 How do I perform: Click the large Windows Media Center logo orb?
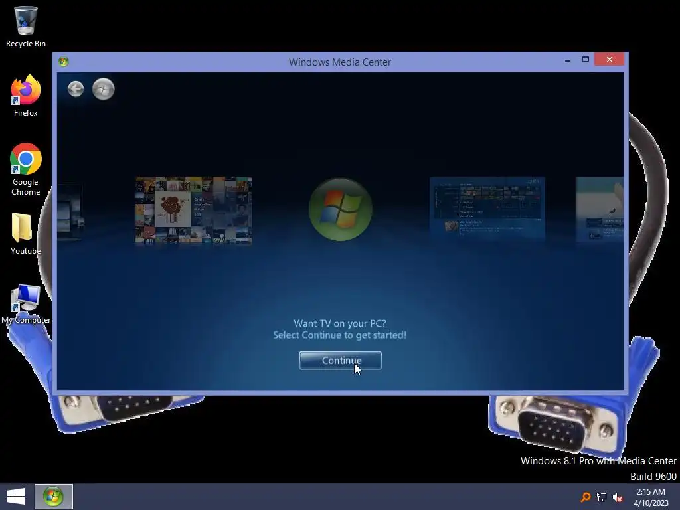click(341, 209)
